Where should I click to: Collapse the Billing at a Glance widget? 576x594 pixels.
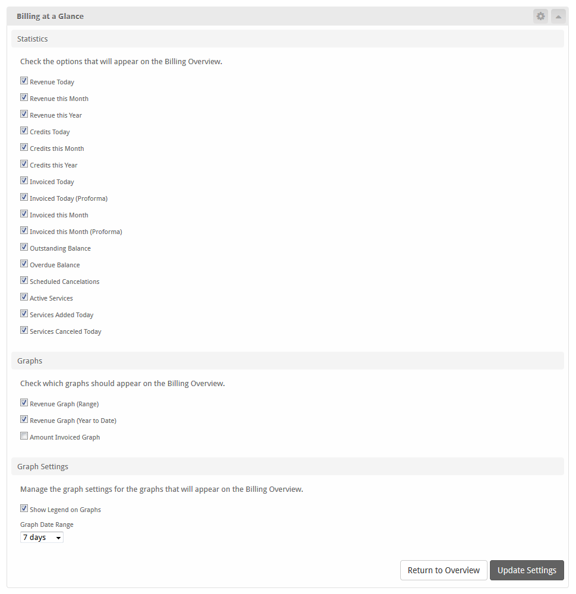click(558, 16)
